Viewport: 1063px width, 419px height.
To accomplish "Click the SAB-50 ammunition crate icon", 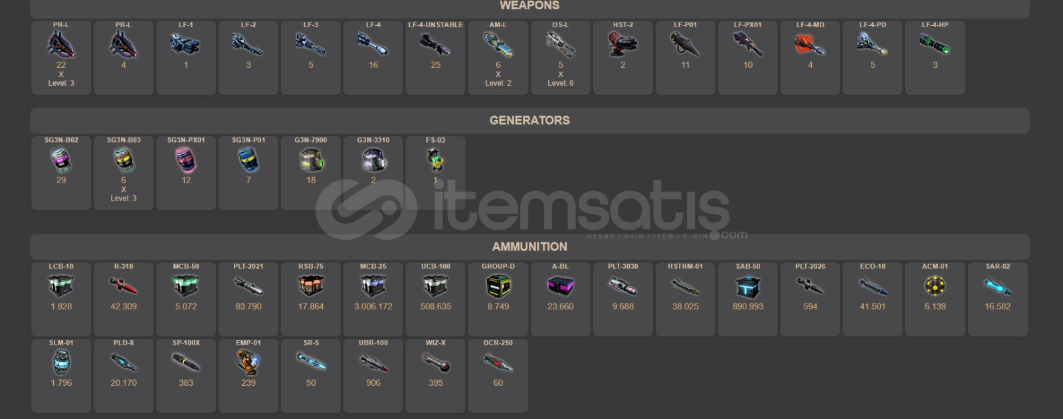I will 747,286.
